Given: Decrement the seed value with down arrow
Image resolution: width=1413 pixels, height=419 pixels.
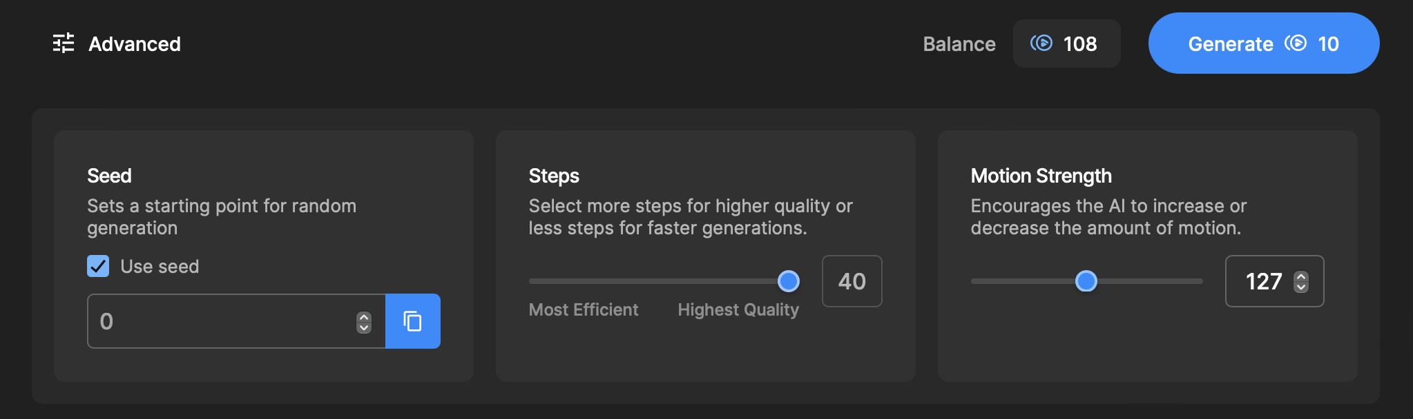Looking at the screenshot, I should (364, 327).
